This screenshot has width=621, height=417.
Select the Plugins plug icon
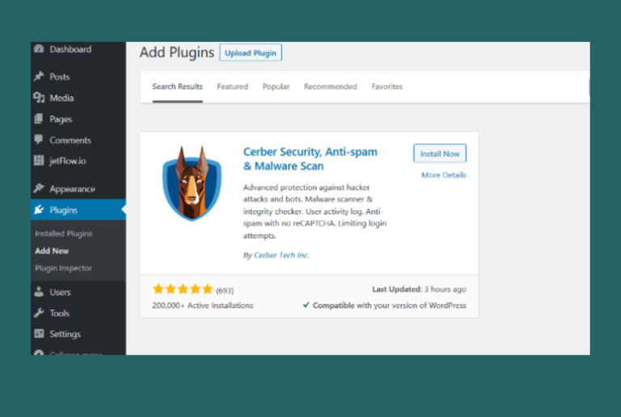pos(39,209)
